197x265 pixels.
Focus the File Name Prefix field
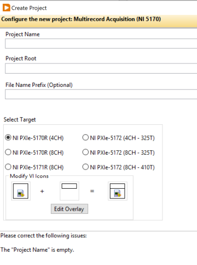click(101, 94)
